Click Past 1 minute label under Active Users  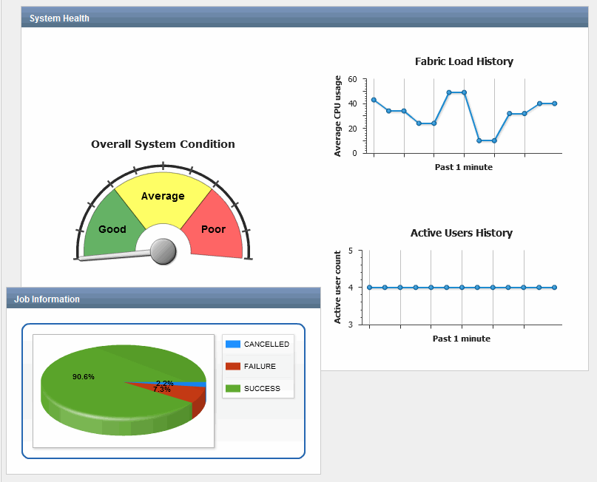[462, 339]
